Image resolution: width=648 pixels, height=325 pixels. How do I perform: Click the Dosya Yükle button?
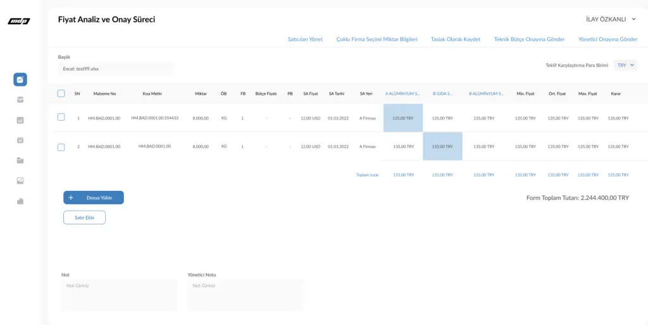[94, 197]
